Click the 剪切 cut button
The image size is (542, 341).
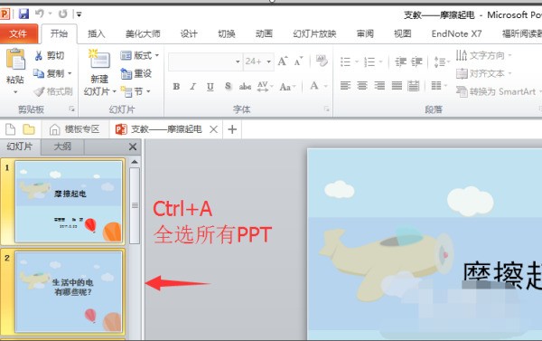coord(50,55)
